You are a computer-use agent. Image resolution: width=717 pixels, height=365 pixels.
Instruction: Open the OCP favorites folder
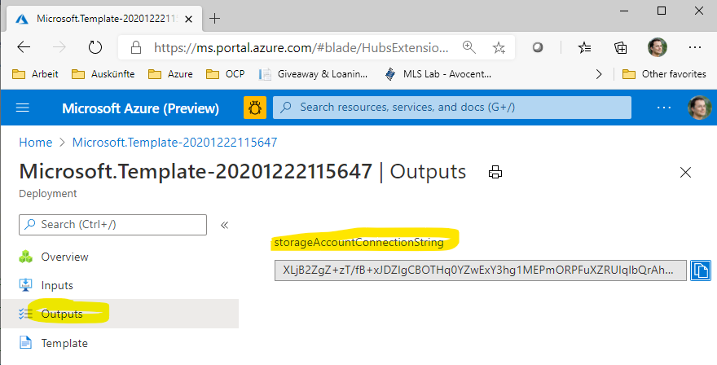226,74
